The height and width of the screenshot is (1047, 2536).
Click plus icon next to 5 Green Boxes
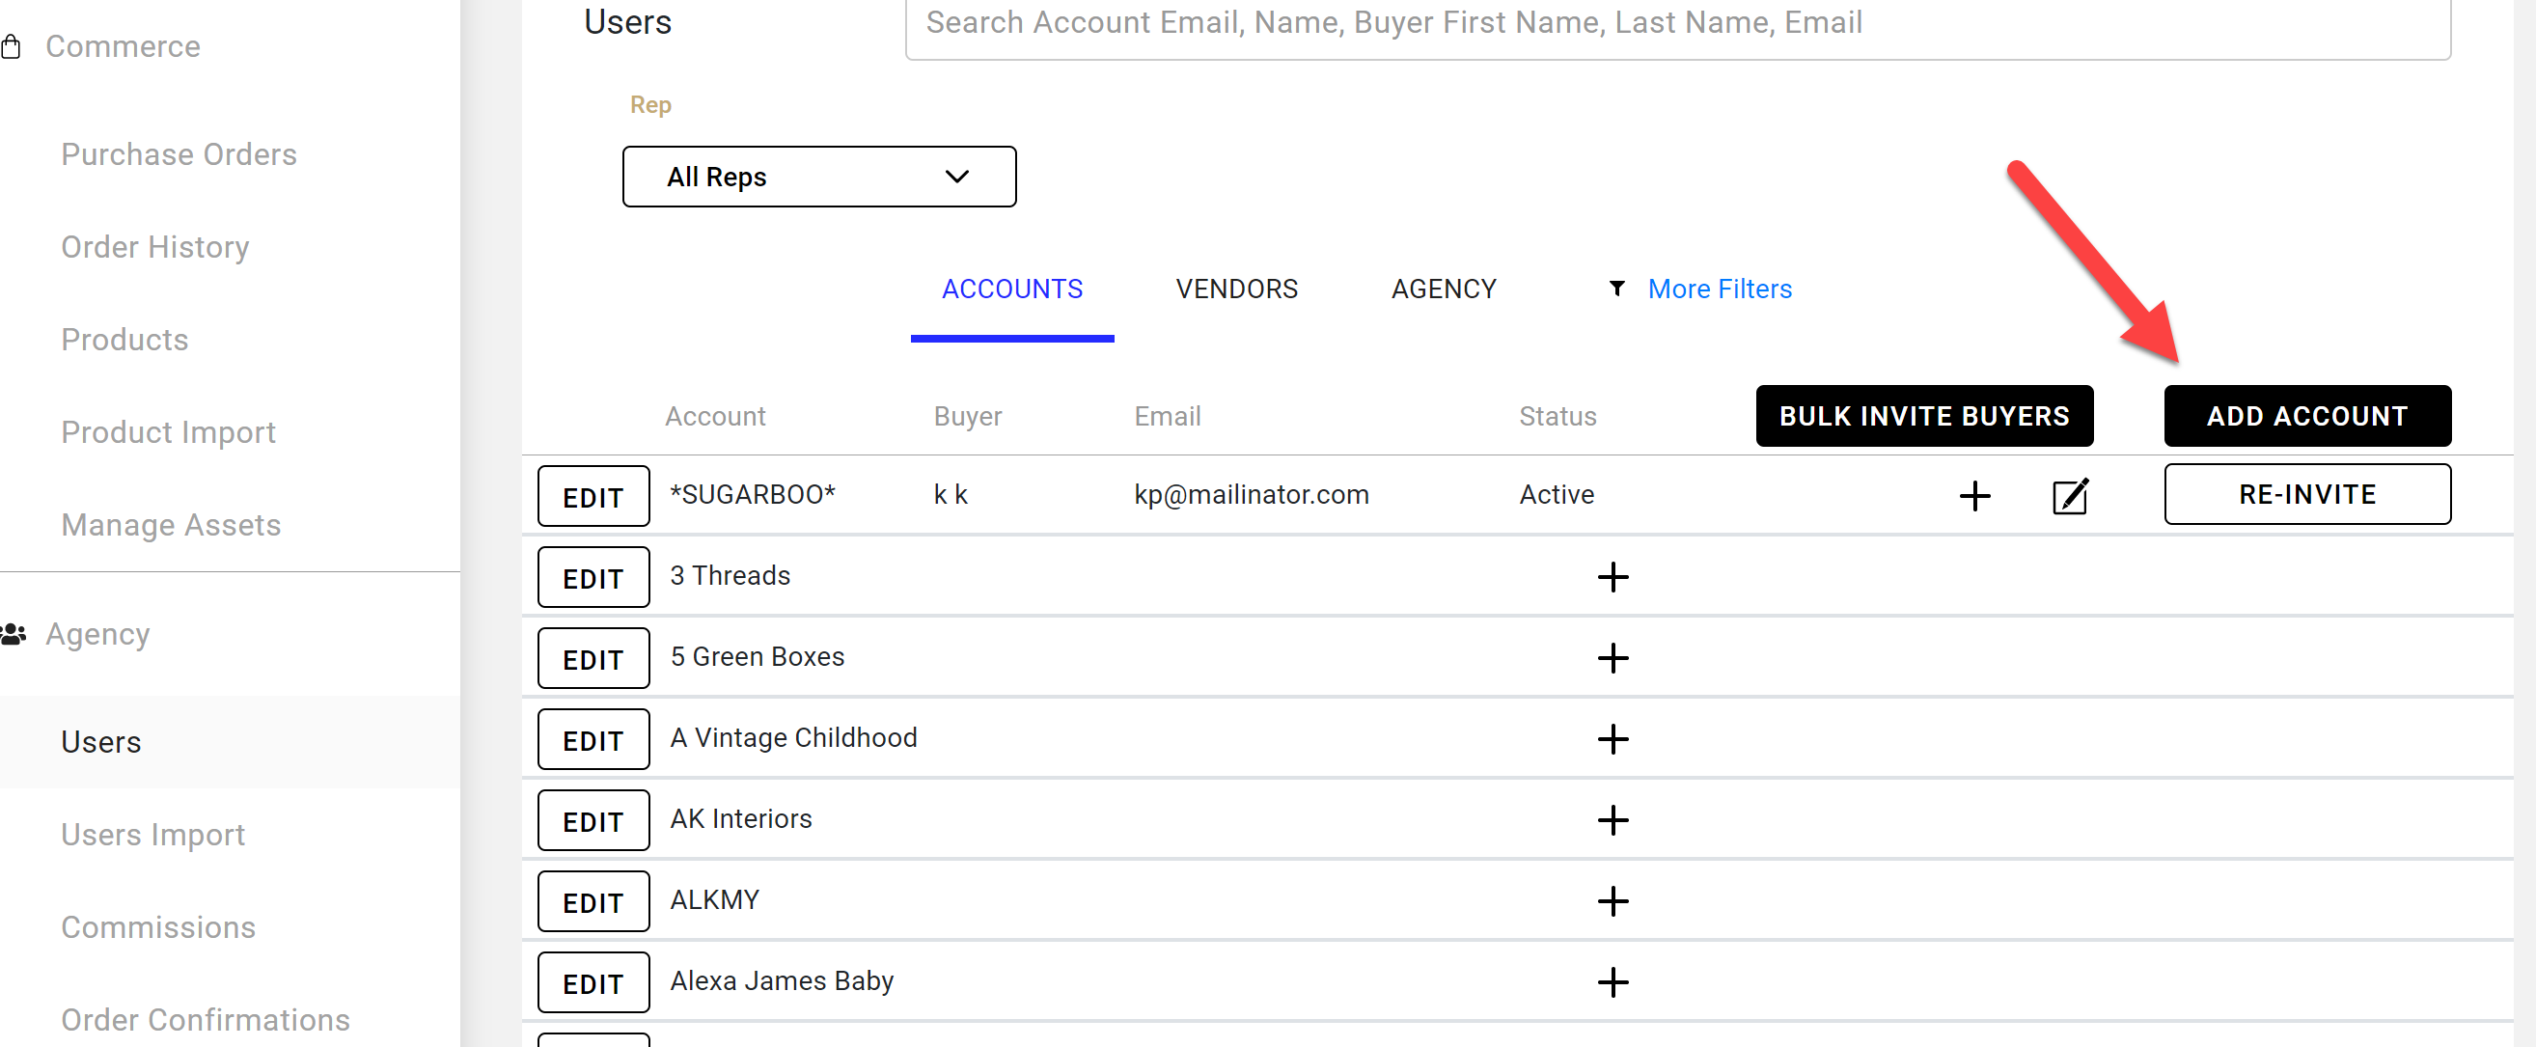[1613, 657]
